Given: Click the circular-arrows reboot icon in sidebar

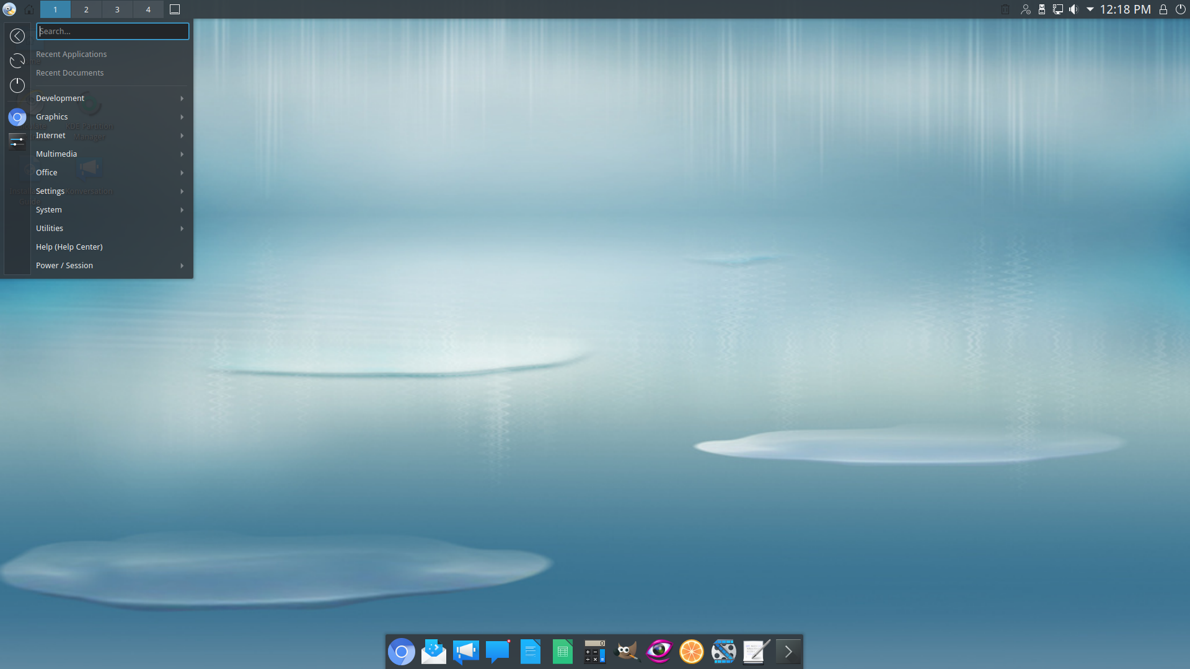Looking at the screenshot, I should coord(17,61).
